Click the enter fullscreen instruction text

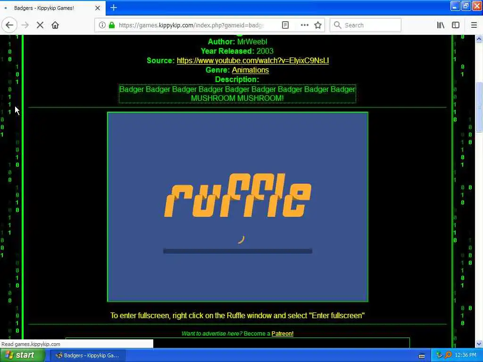(238, 315)
